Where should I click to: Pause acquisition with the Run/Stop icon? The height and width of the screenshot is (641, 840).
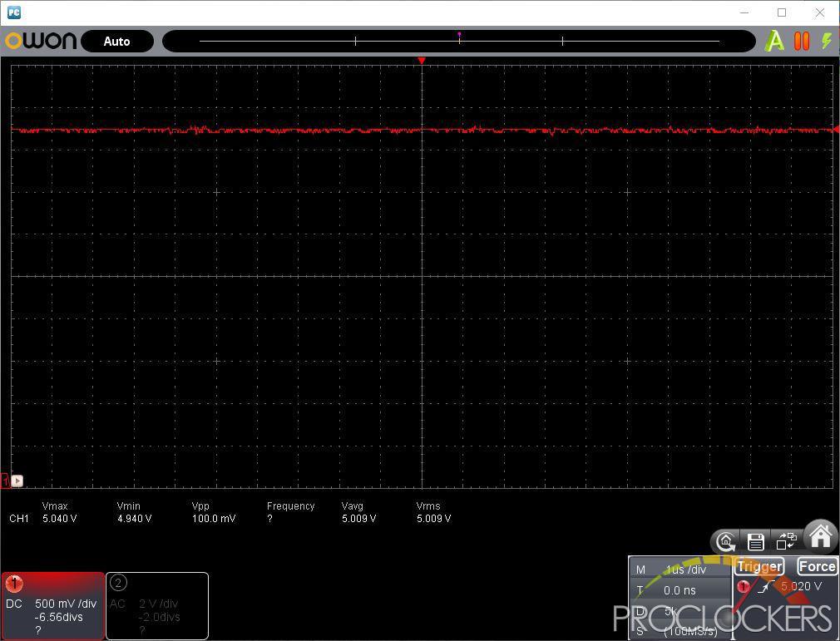tap(802, 42)
